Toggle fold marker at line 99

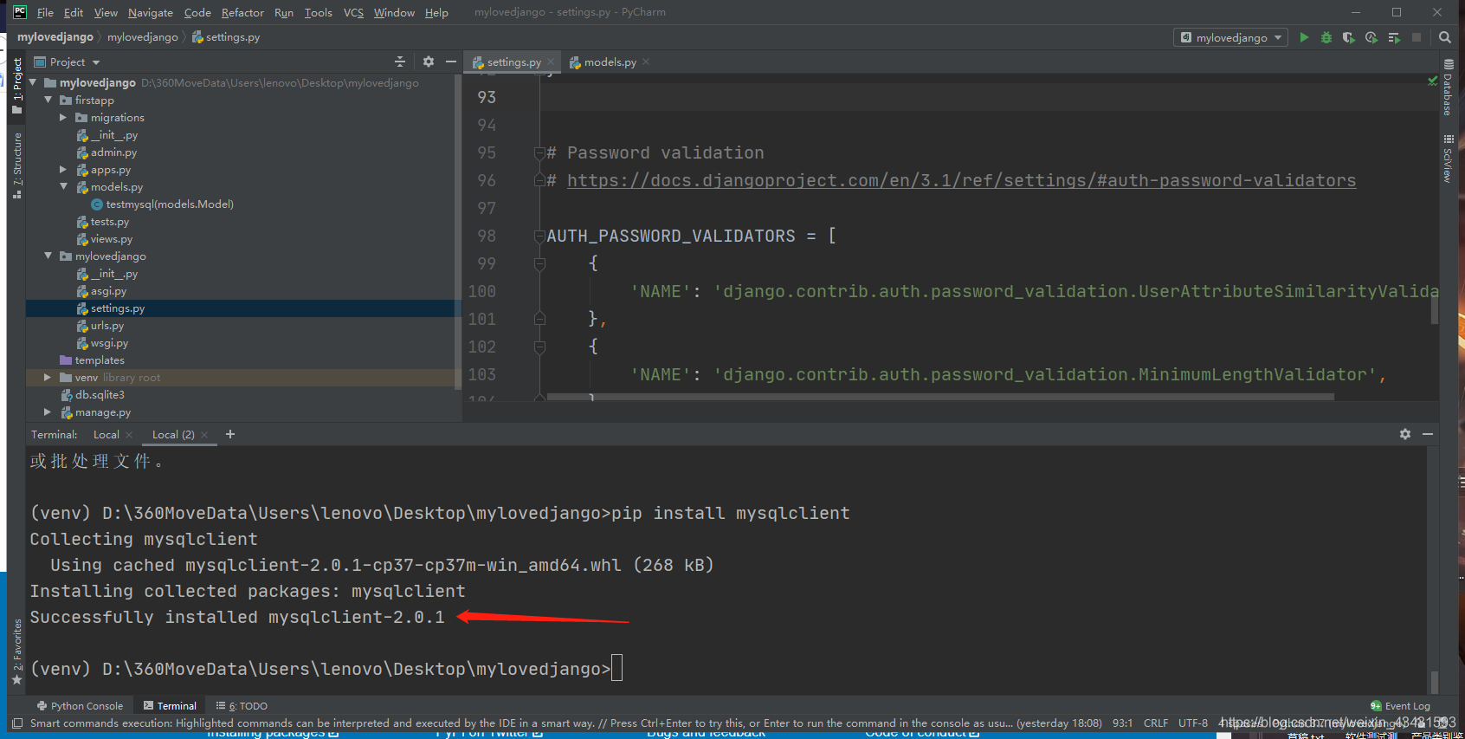(539, 264)
